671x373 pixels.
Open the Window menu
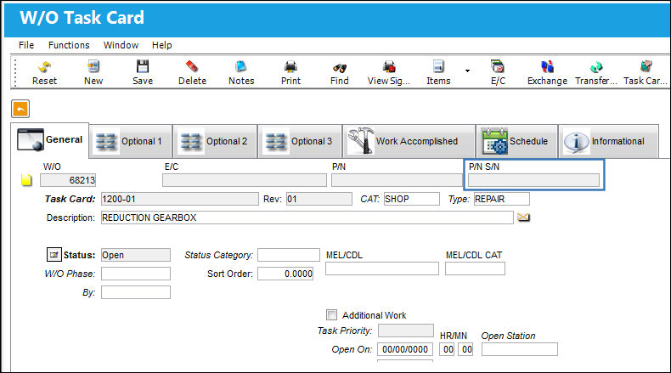121,45
